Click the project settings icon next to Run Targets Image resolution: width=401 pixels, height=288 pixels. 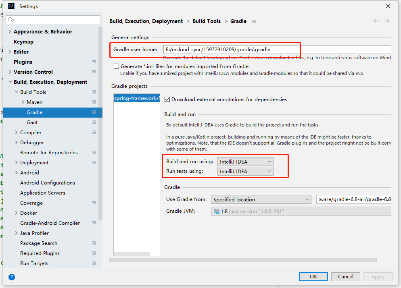(94, 263)
